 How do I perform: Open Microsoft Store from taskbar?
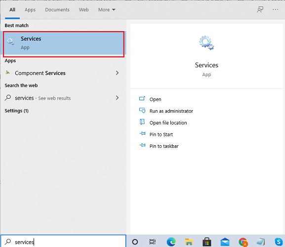click(206, 242)
